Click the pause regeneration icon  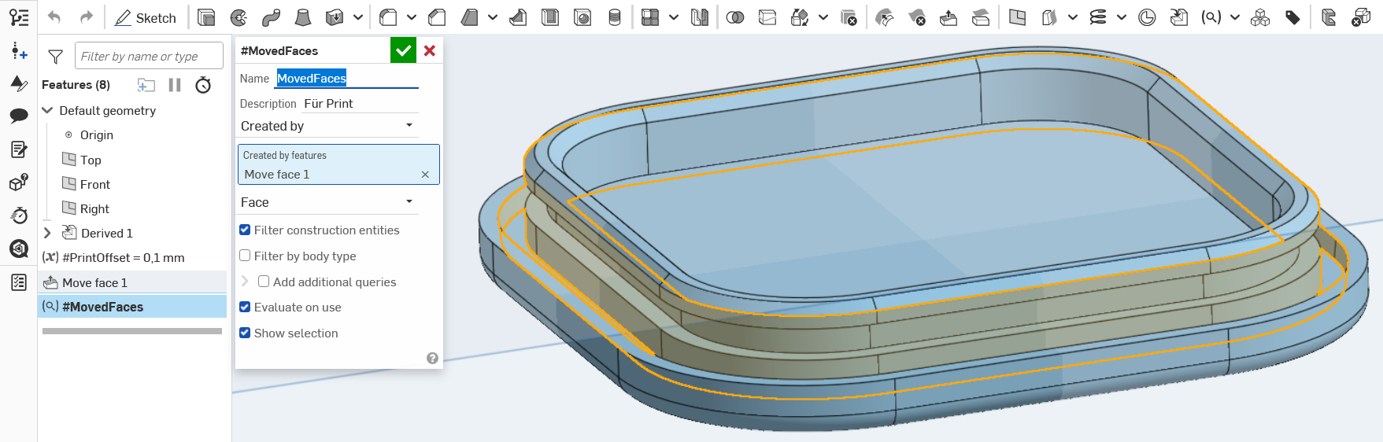coord(175,85)
